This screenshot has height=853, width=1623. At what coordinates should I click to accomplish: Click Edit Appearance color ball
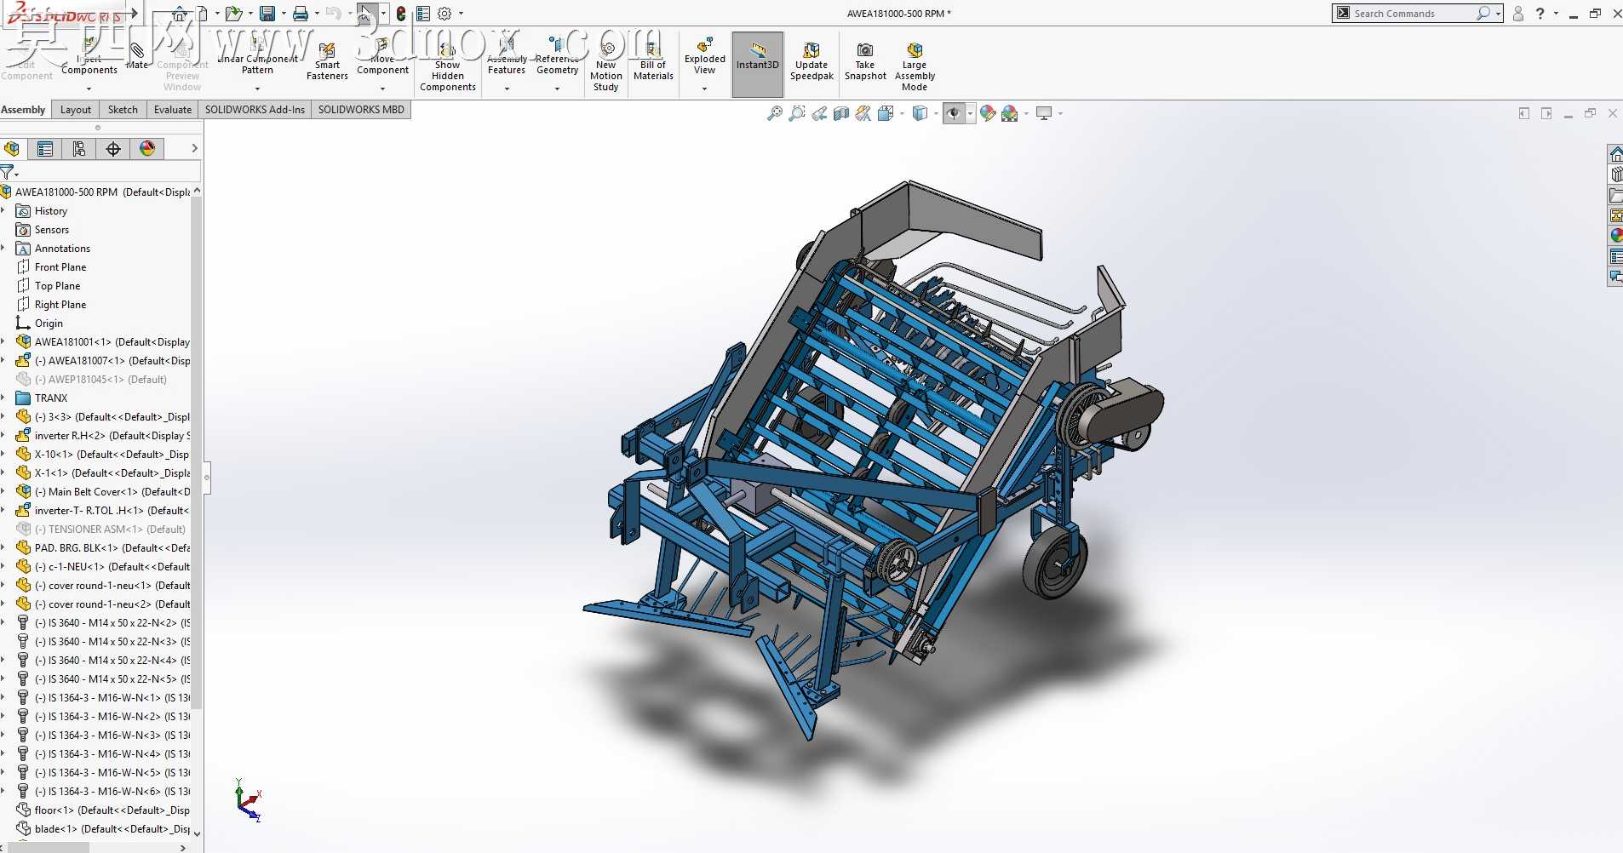point(988,113)
